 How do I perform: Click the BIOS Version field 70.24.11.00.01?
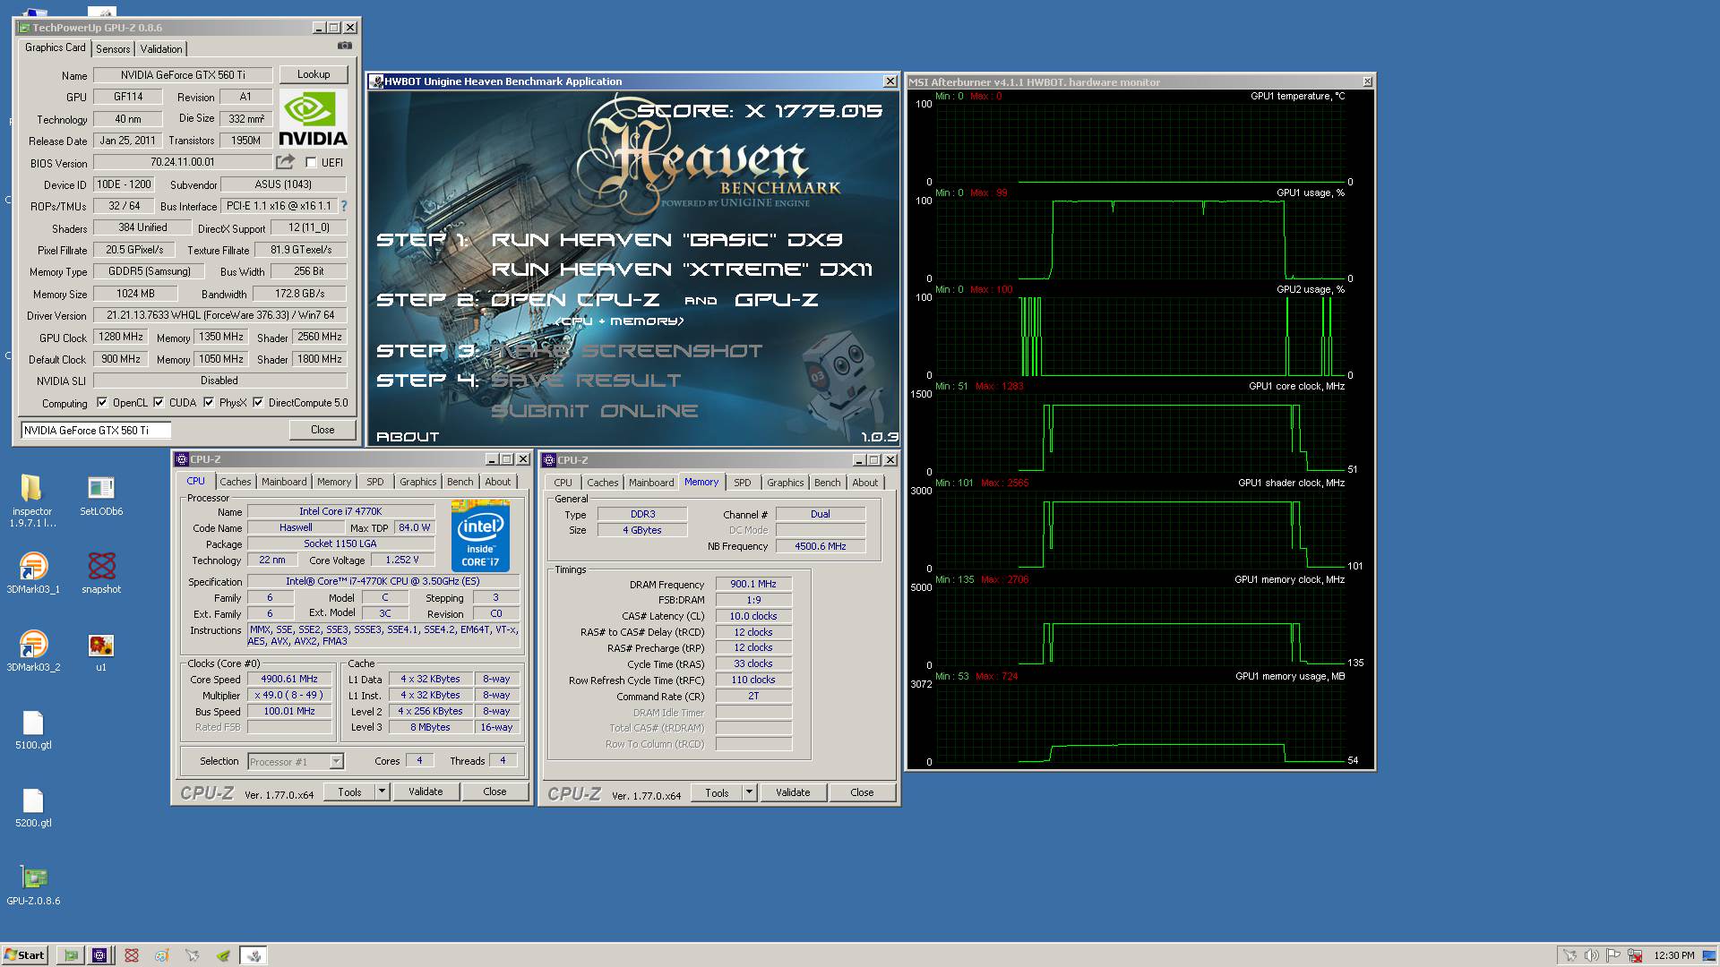click(x=183, y=162)
